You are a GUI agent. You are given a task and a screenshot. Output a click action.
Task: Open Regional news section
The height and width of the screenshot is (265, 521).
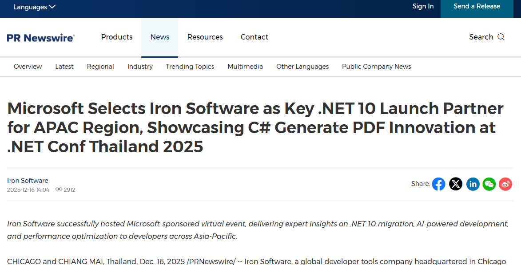pyautogui.click(x=100, y=67)
